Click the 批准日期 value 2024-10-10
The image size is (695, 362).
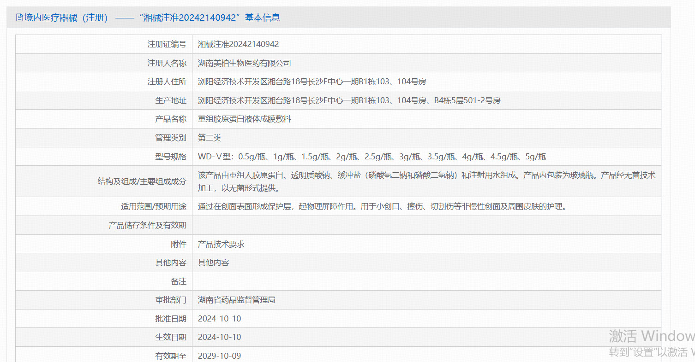tap(219, 319)
